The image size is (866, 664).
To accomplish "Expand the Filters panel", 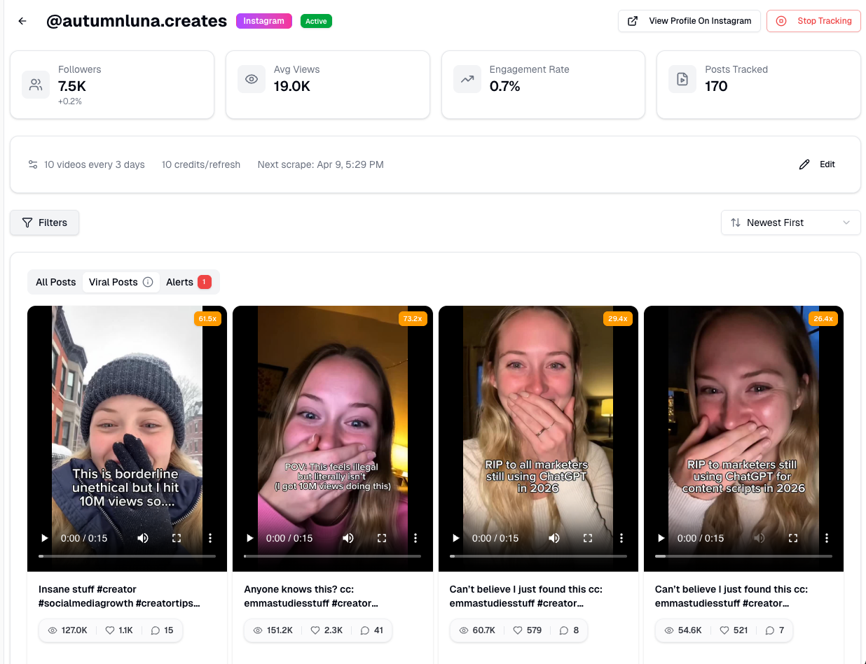I will pyautogui.click(x=45, y=222).
